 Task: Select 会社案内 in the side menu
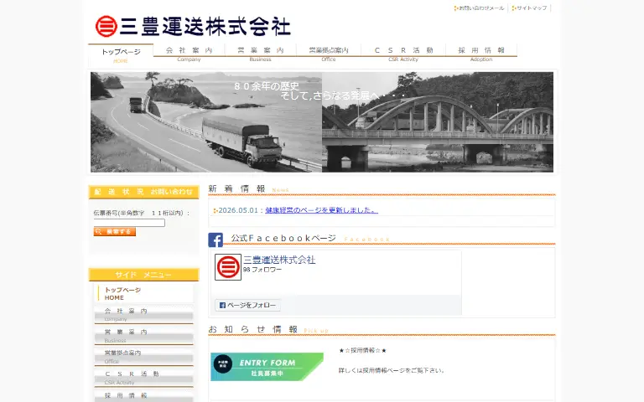(x=143, y=315)
